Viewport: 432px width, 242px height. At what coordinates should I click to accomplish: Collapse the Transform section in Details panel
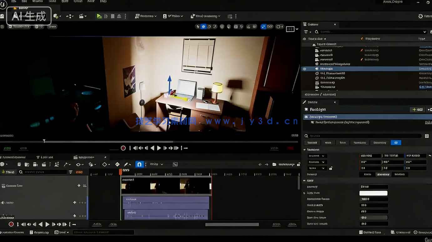click(x=305, y=150)
